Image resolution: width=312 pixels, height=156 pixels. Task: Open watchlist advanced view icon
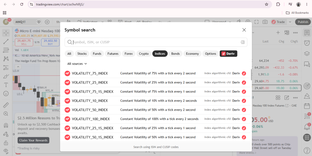(x=287, y=33)
